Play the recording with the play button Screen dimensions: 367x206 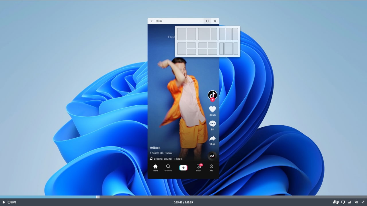tap(4, 202)
